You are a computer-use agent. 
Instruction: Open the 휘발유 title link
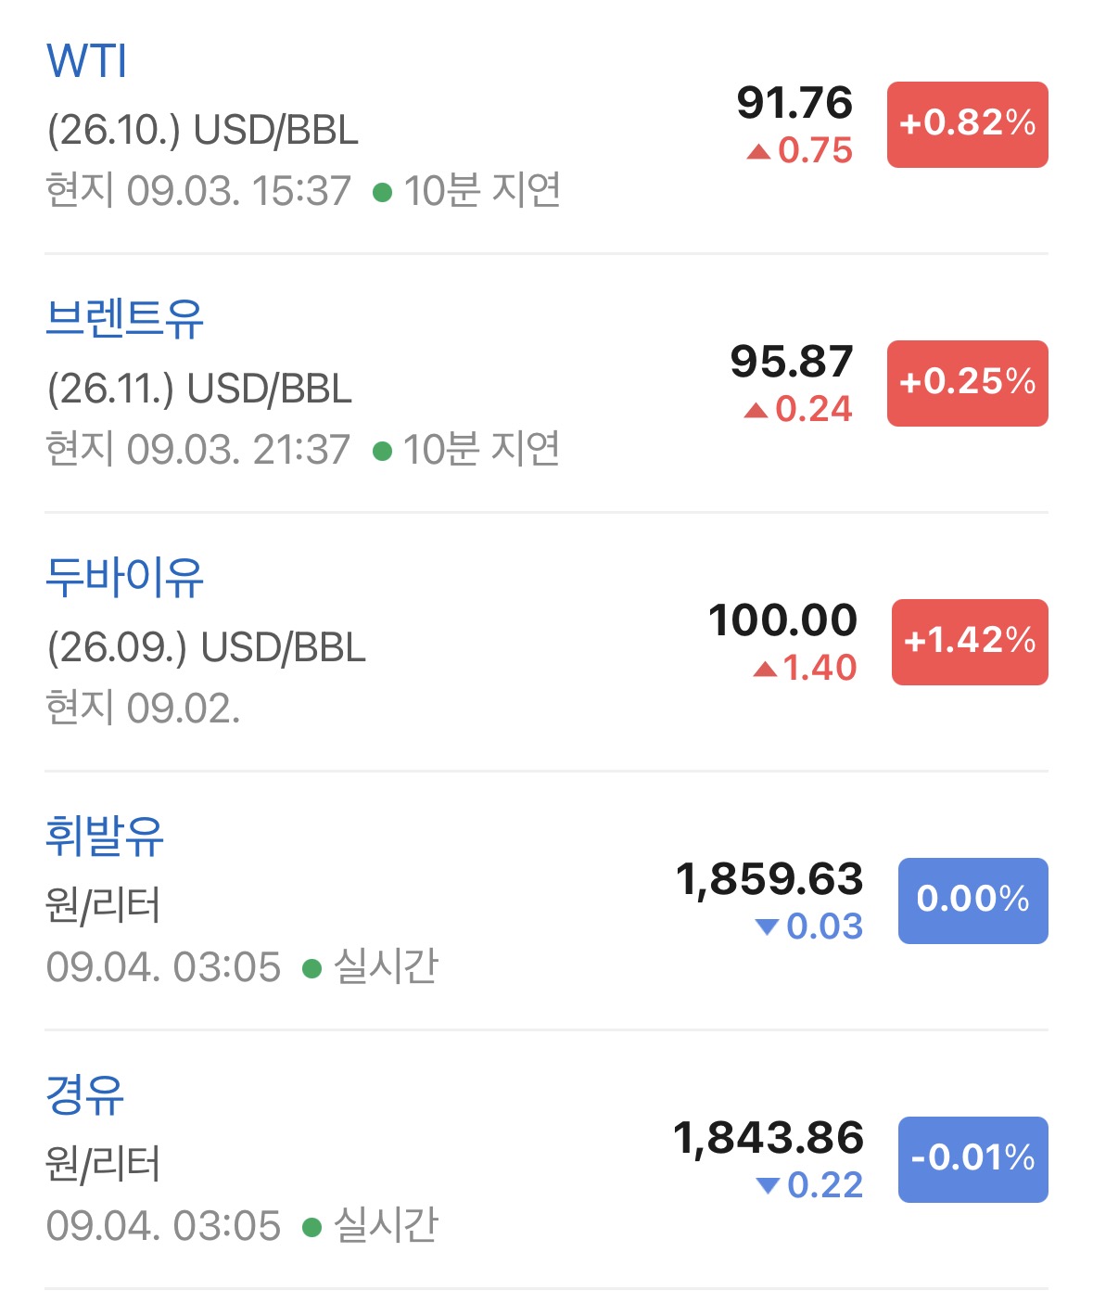click(105, 837)
